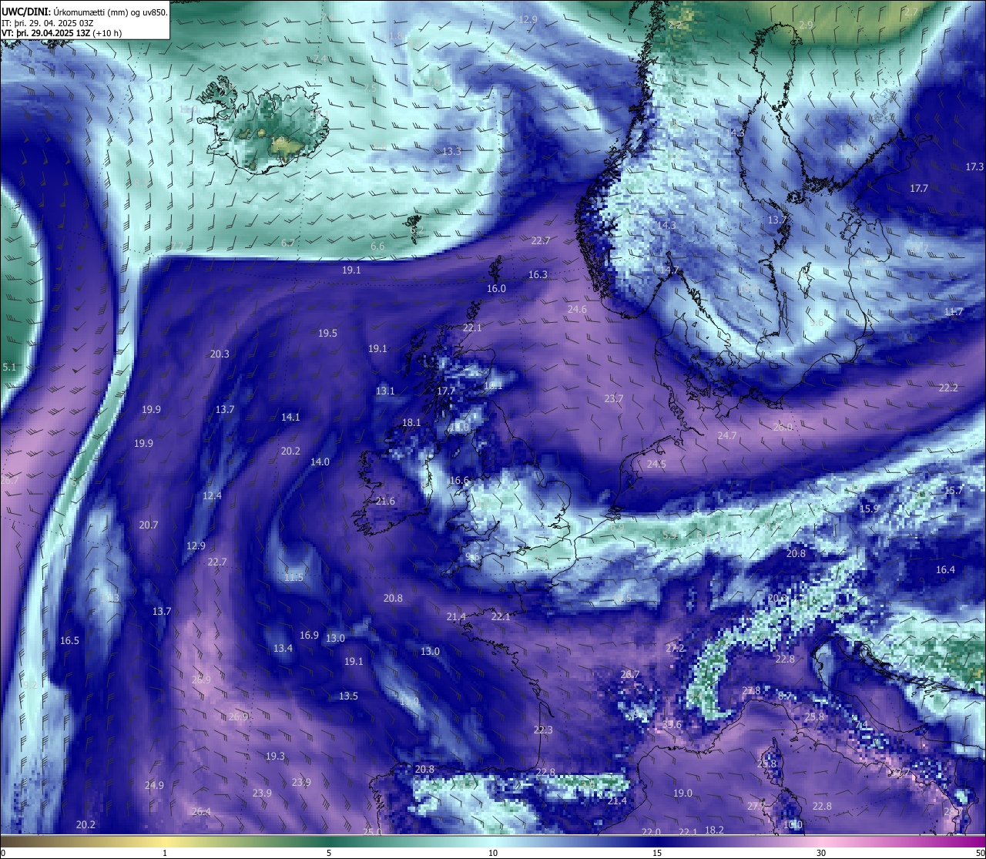Click the 16.9 value in the Atlantic

pos(309,636)
